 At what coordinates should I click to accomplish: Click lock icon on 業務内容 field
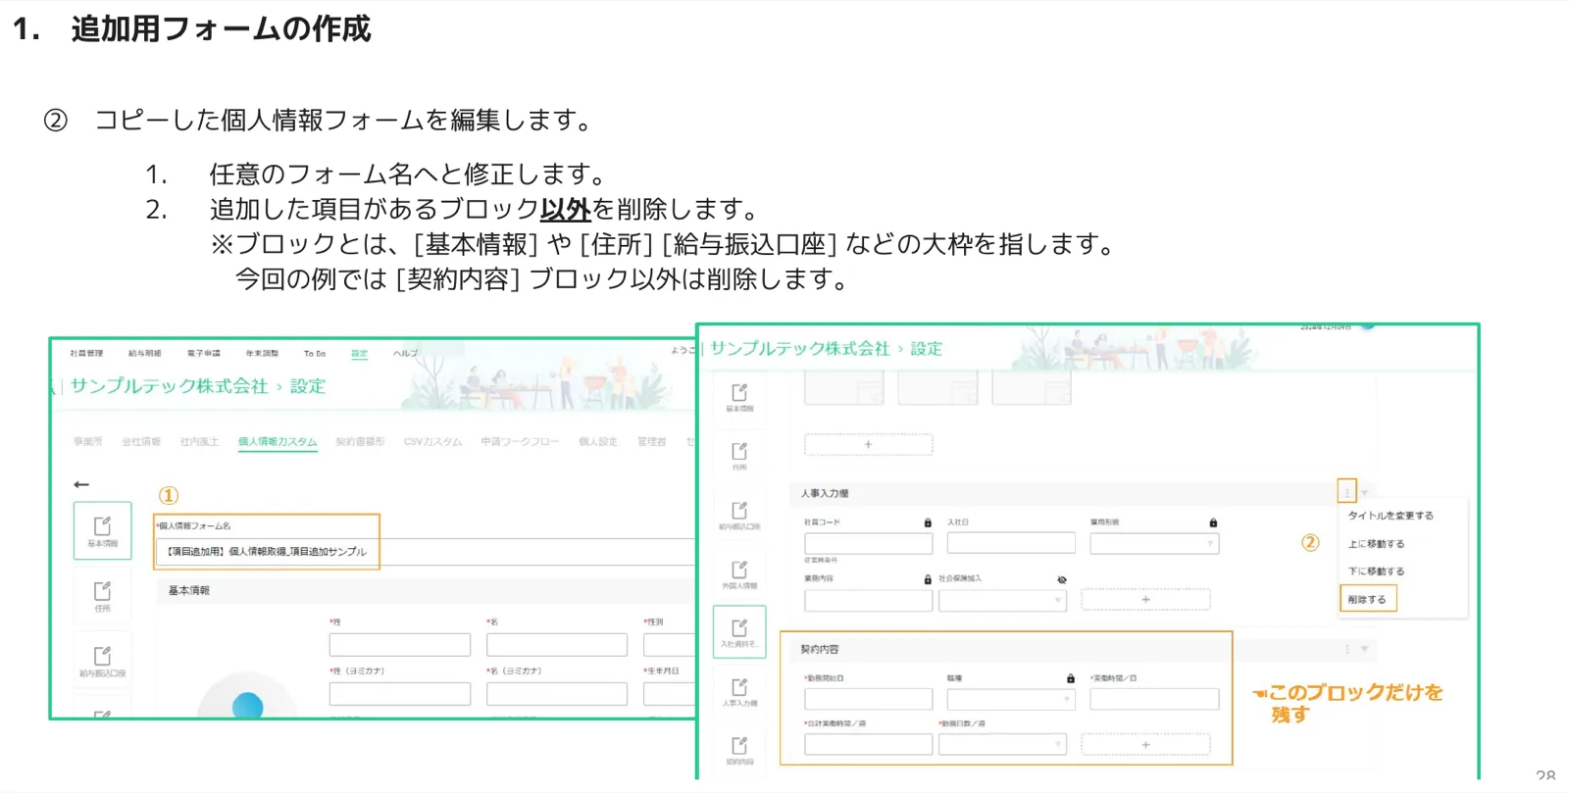coord(928,579)
